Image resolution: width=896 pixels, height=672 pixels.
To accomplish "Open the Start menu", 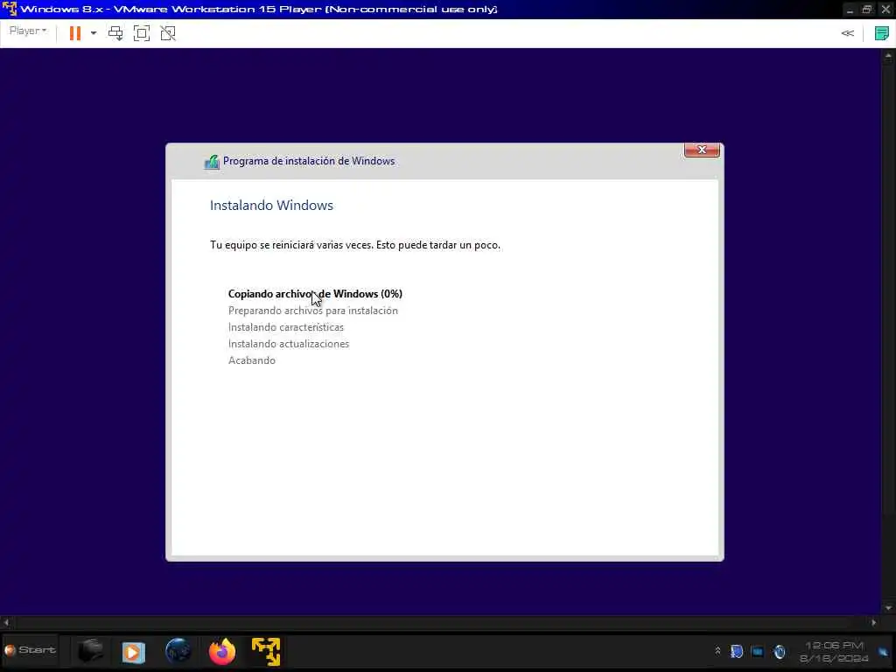I will pos(30,650).
